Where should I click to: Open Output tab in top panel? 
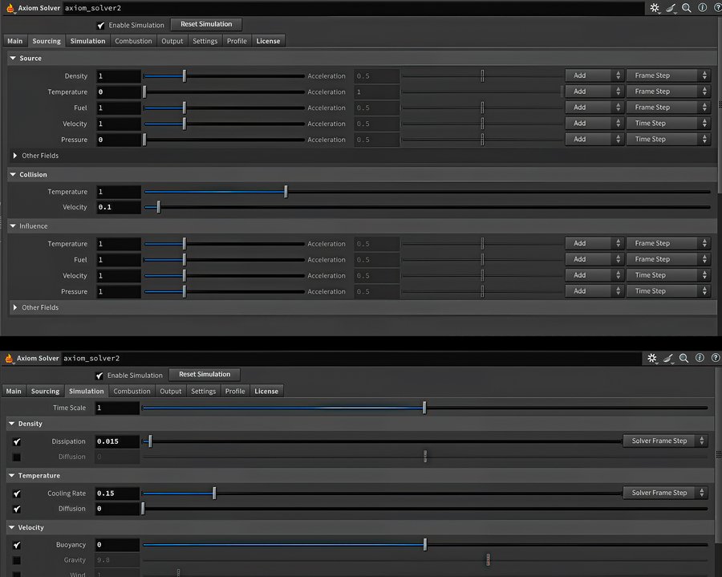tap(172, 41)
